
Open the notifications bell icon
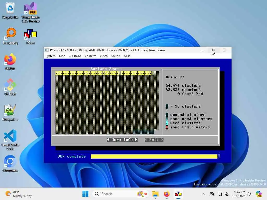tap(249, 194)
